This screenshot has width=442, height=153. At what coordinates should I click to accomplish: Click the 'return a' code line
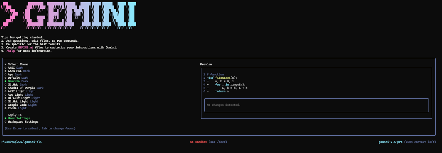point(222,91)
